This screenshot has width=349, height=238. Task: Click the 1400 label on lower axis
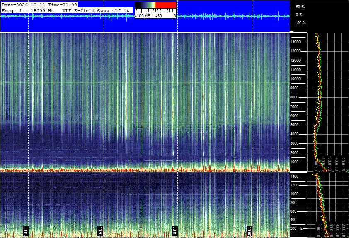tap(294, 177)
